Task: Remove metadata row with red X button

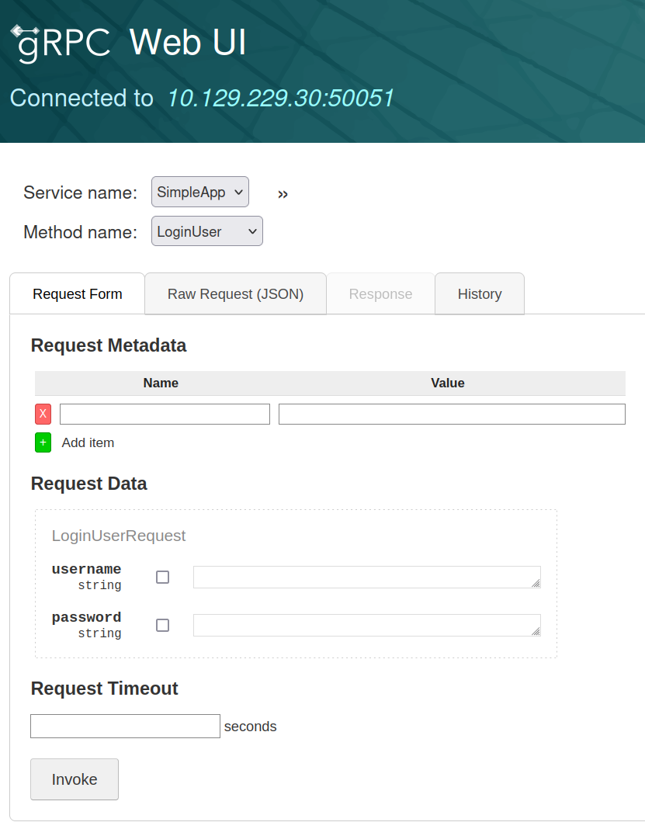Action: coord(43,414)
